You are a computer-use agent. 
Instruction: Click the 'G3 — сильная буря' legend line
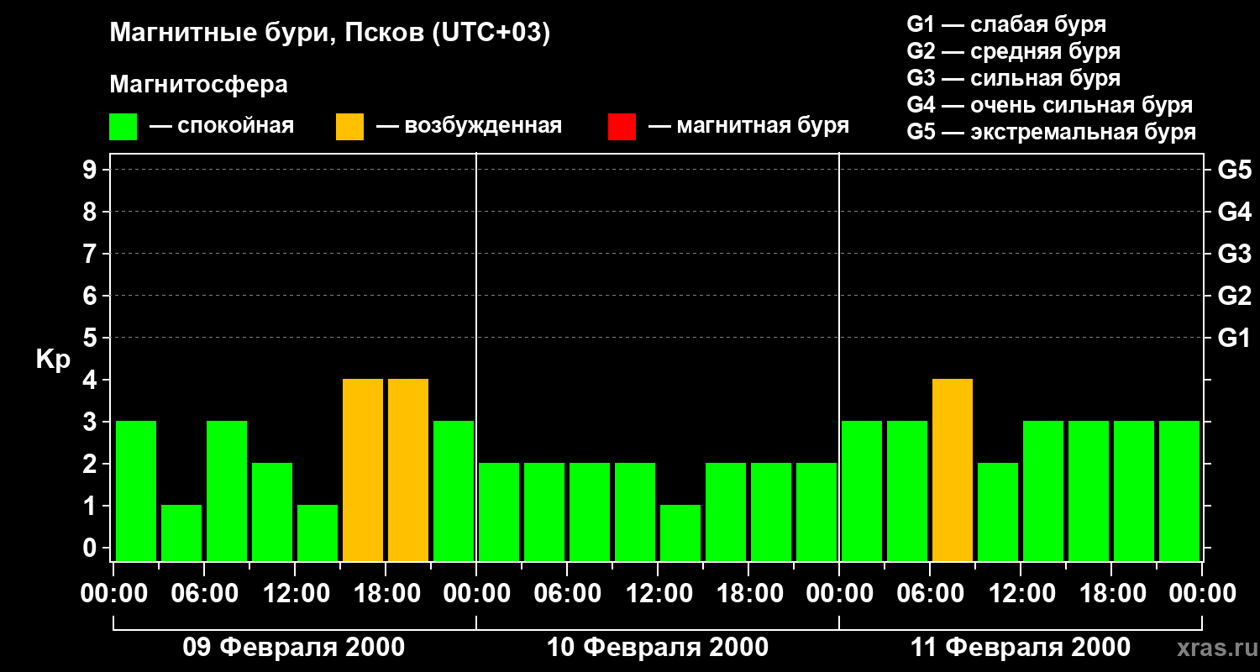click(1013, 78)
